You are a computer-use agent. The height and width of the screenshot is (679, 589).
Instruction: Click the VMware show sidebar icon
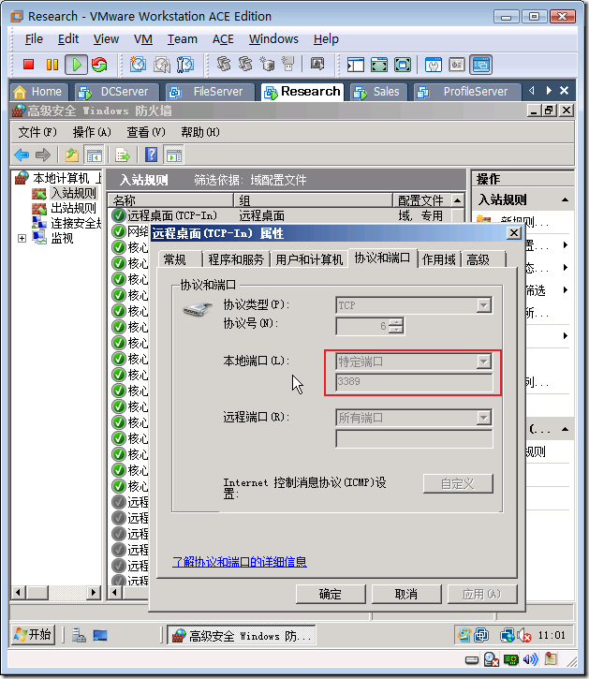[x=356, y=65]
